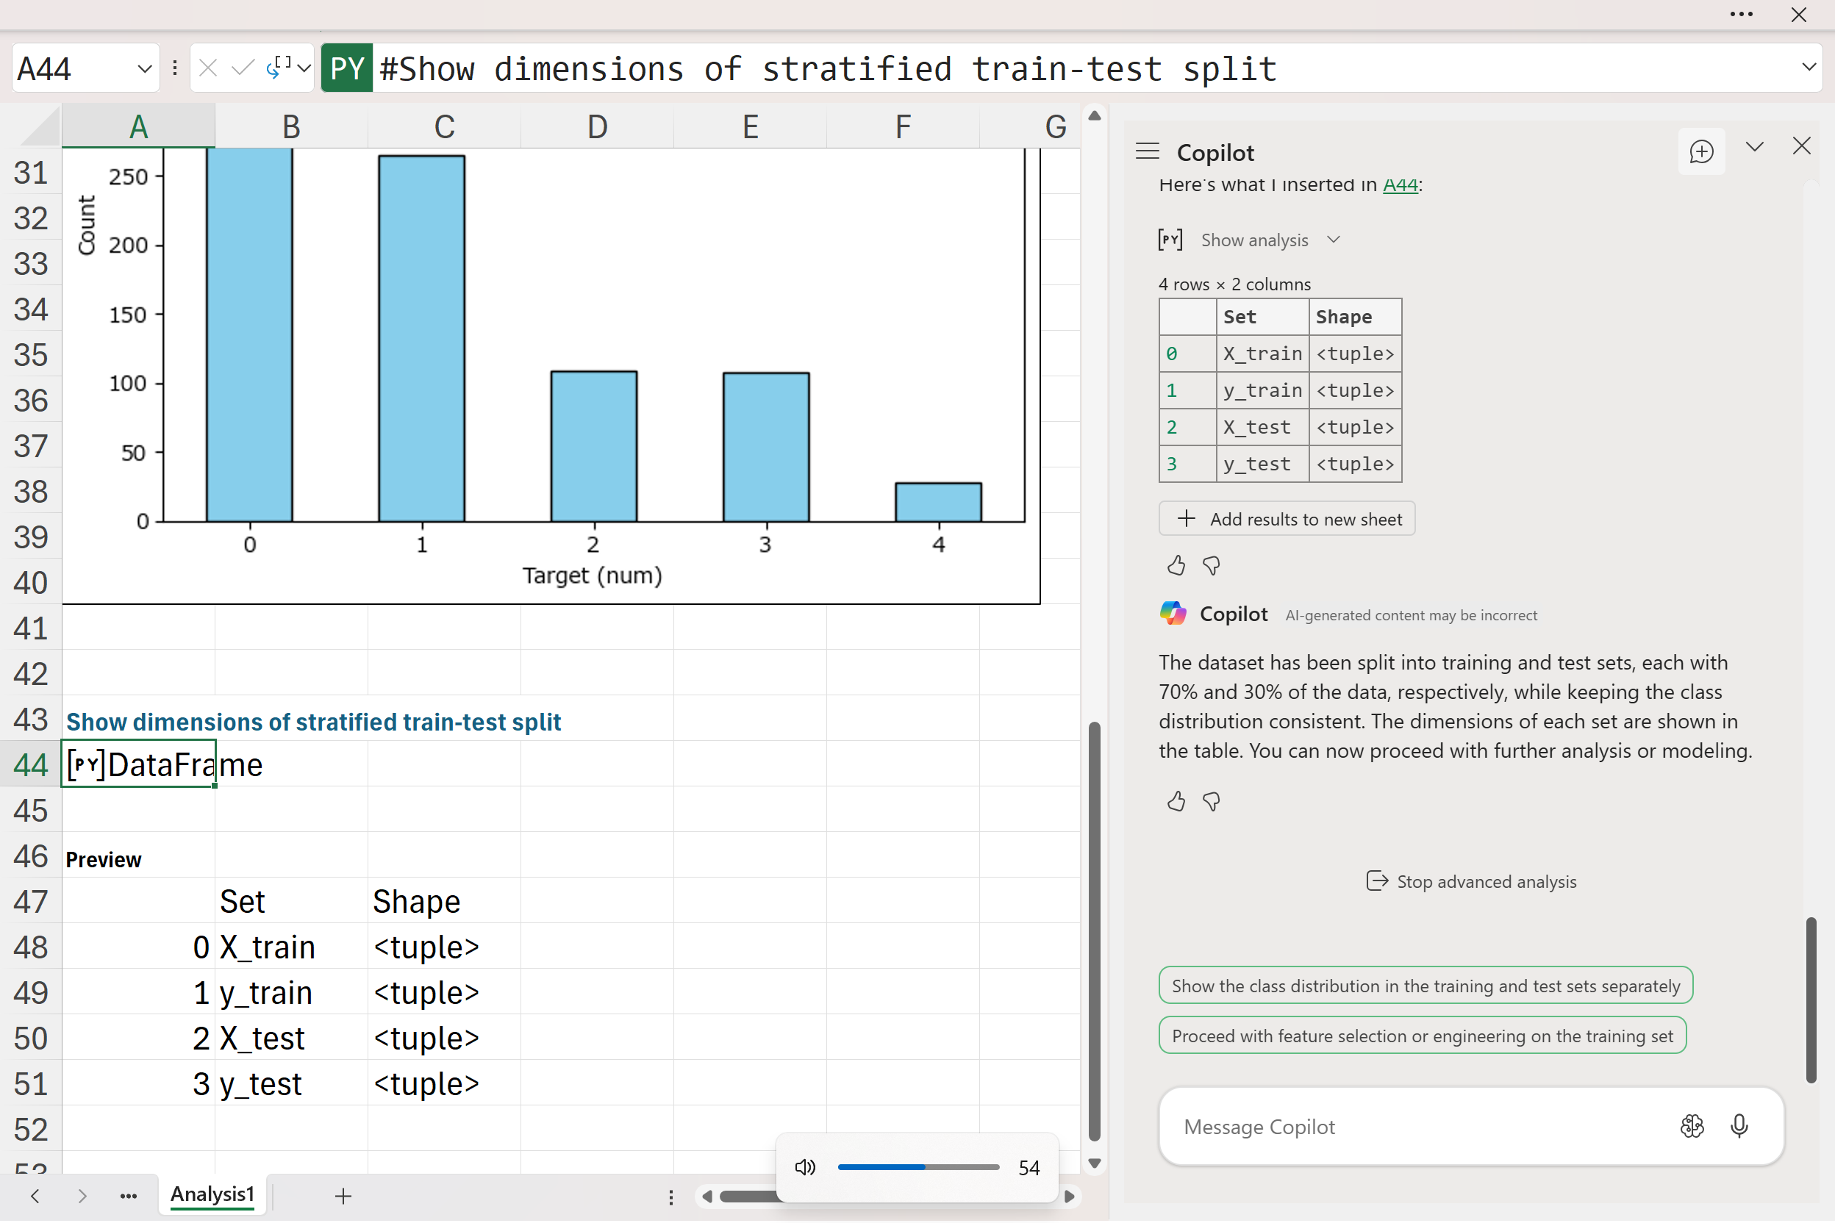Click the thumbs down under Copilot's summary
This screenshot has width=1835, height=1223.
1212,802
